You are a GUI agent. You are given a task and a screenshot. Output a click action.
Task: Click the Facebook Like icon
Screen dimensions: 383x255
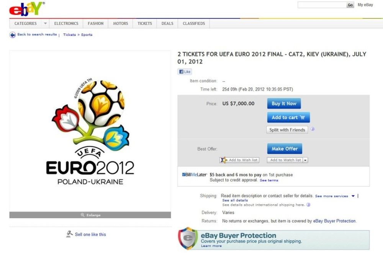pos(181,72)
